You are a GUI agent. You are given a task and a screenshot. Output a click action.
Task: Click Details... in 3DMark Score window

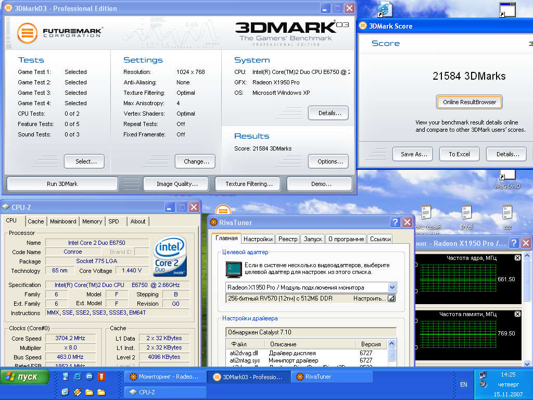click(x=506, y=154)
